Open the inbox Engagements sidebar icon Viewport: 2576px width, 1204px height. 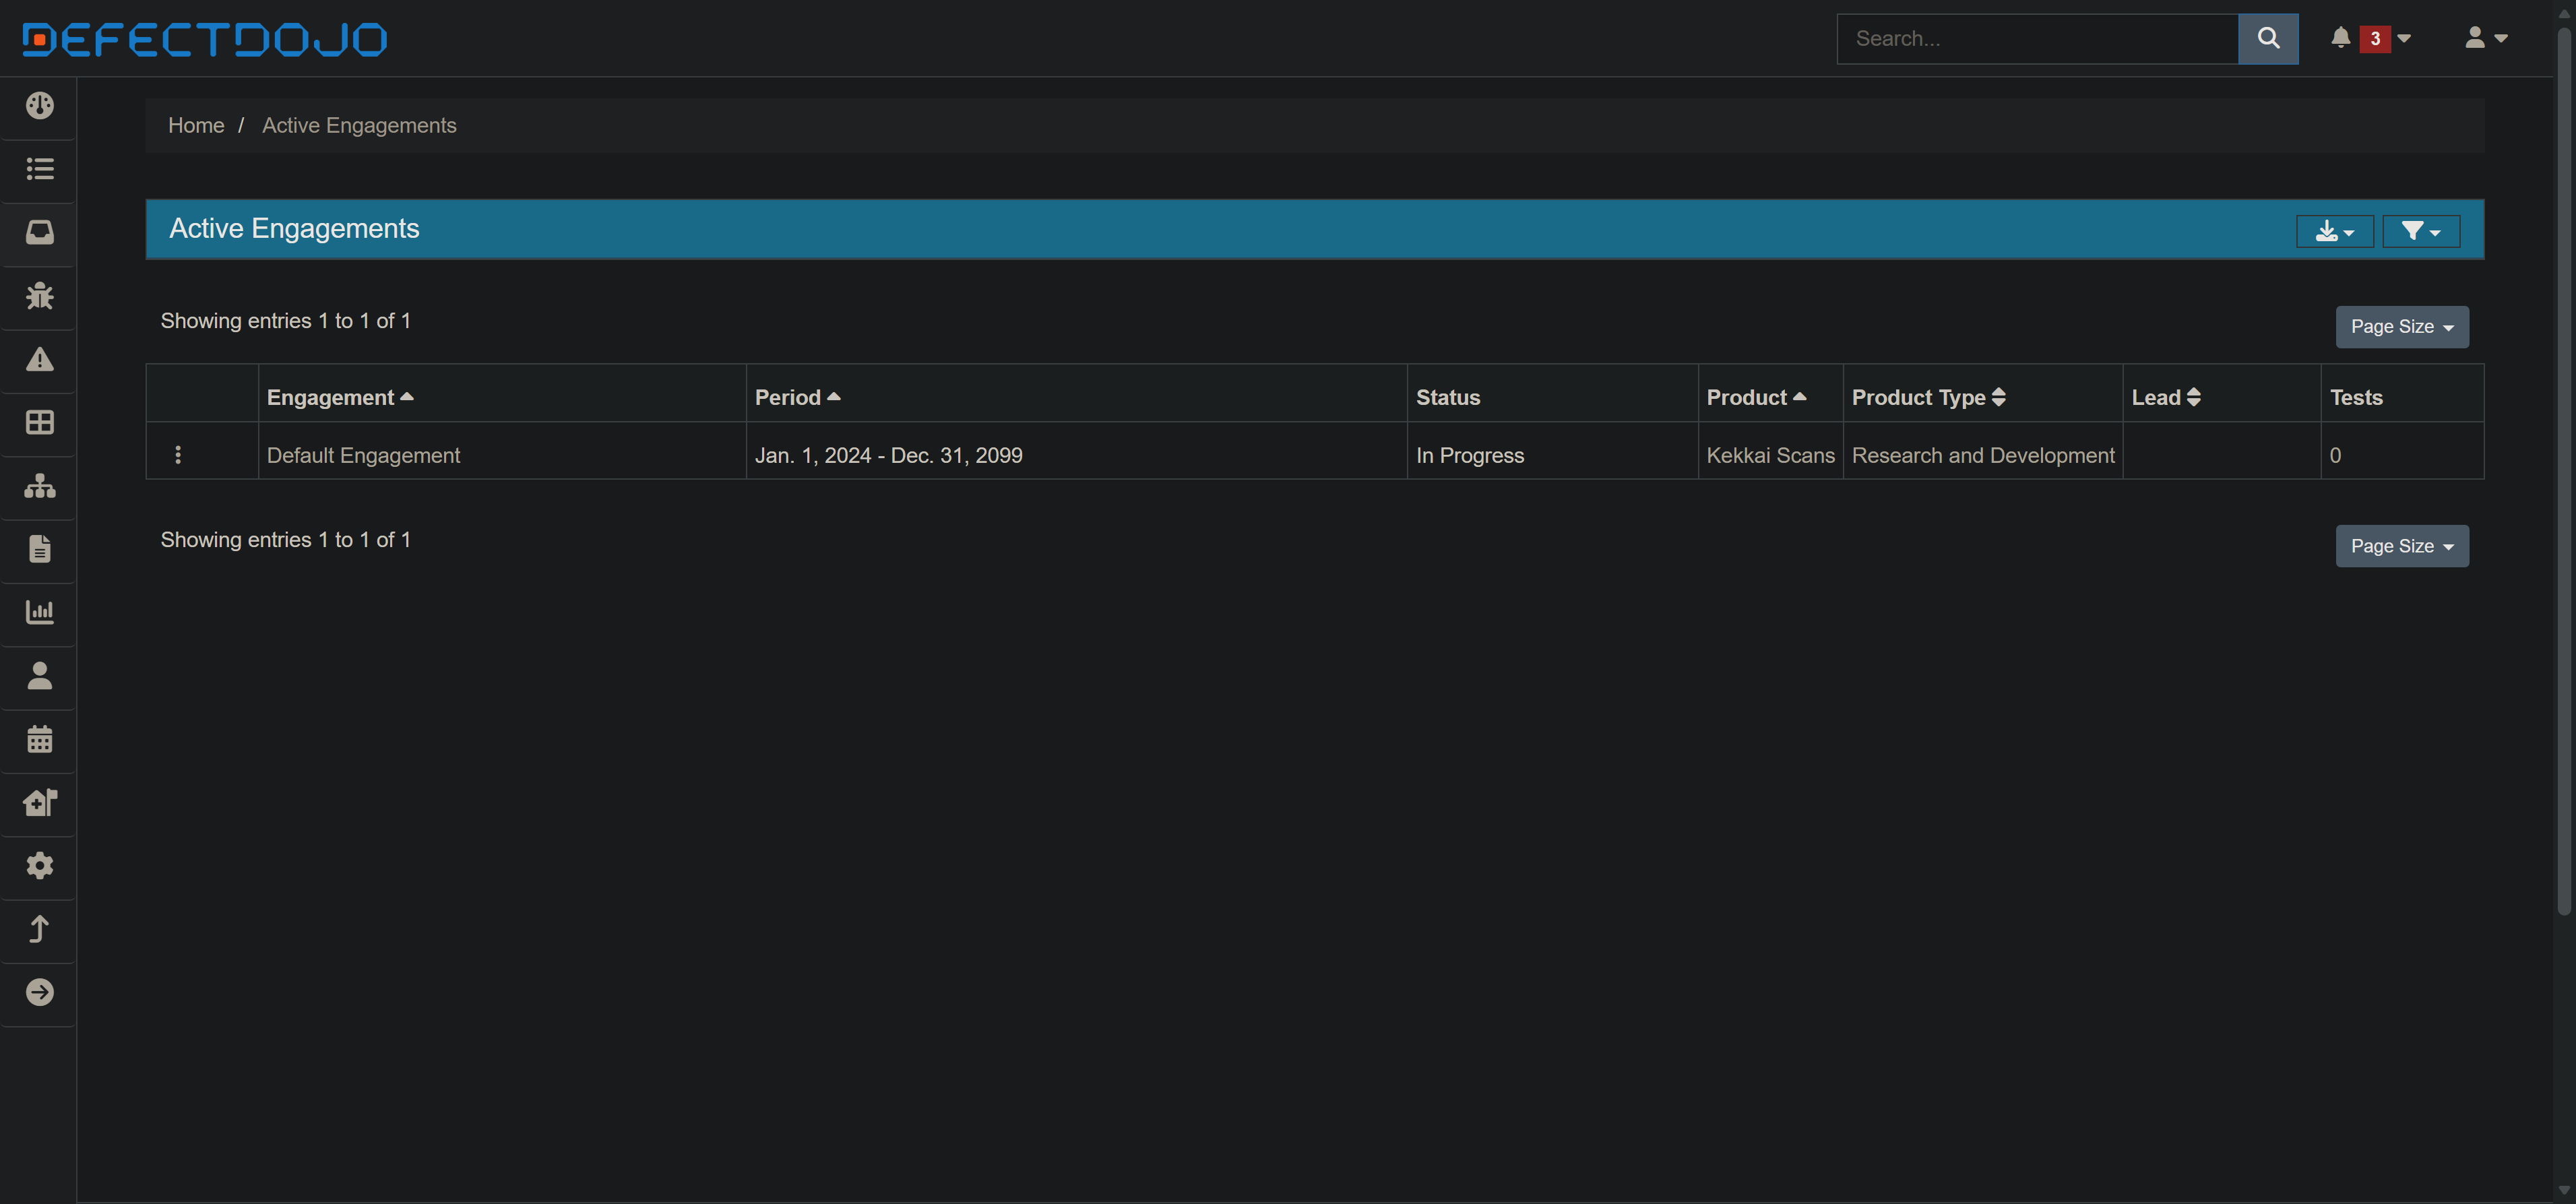point(39,232)
